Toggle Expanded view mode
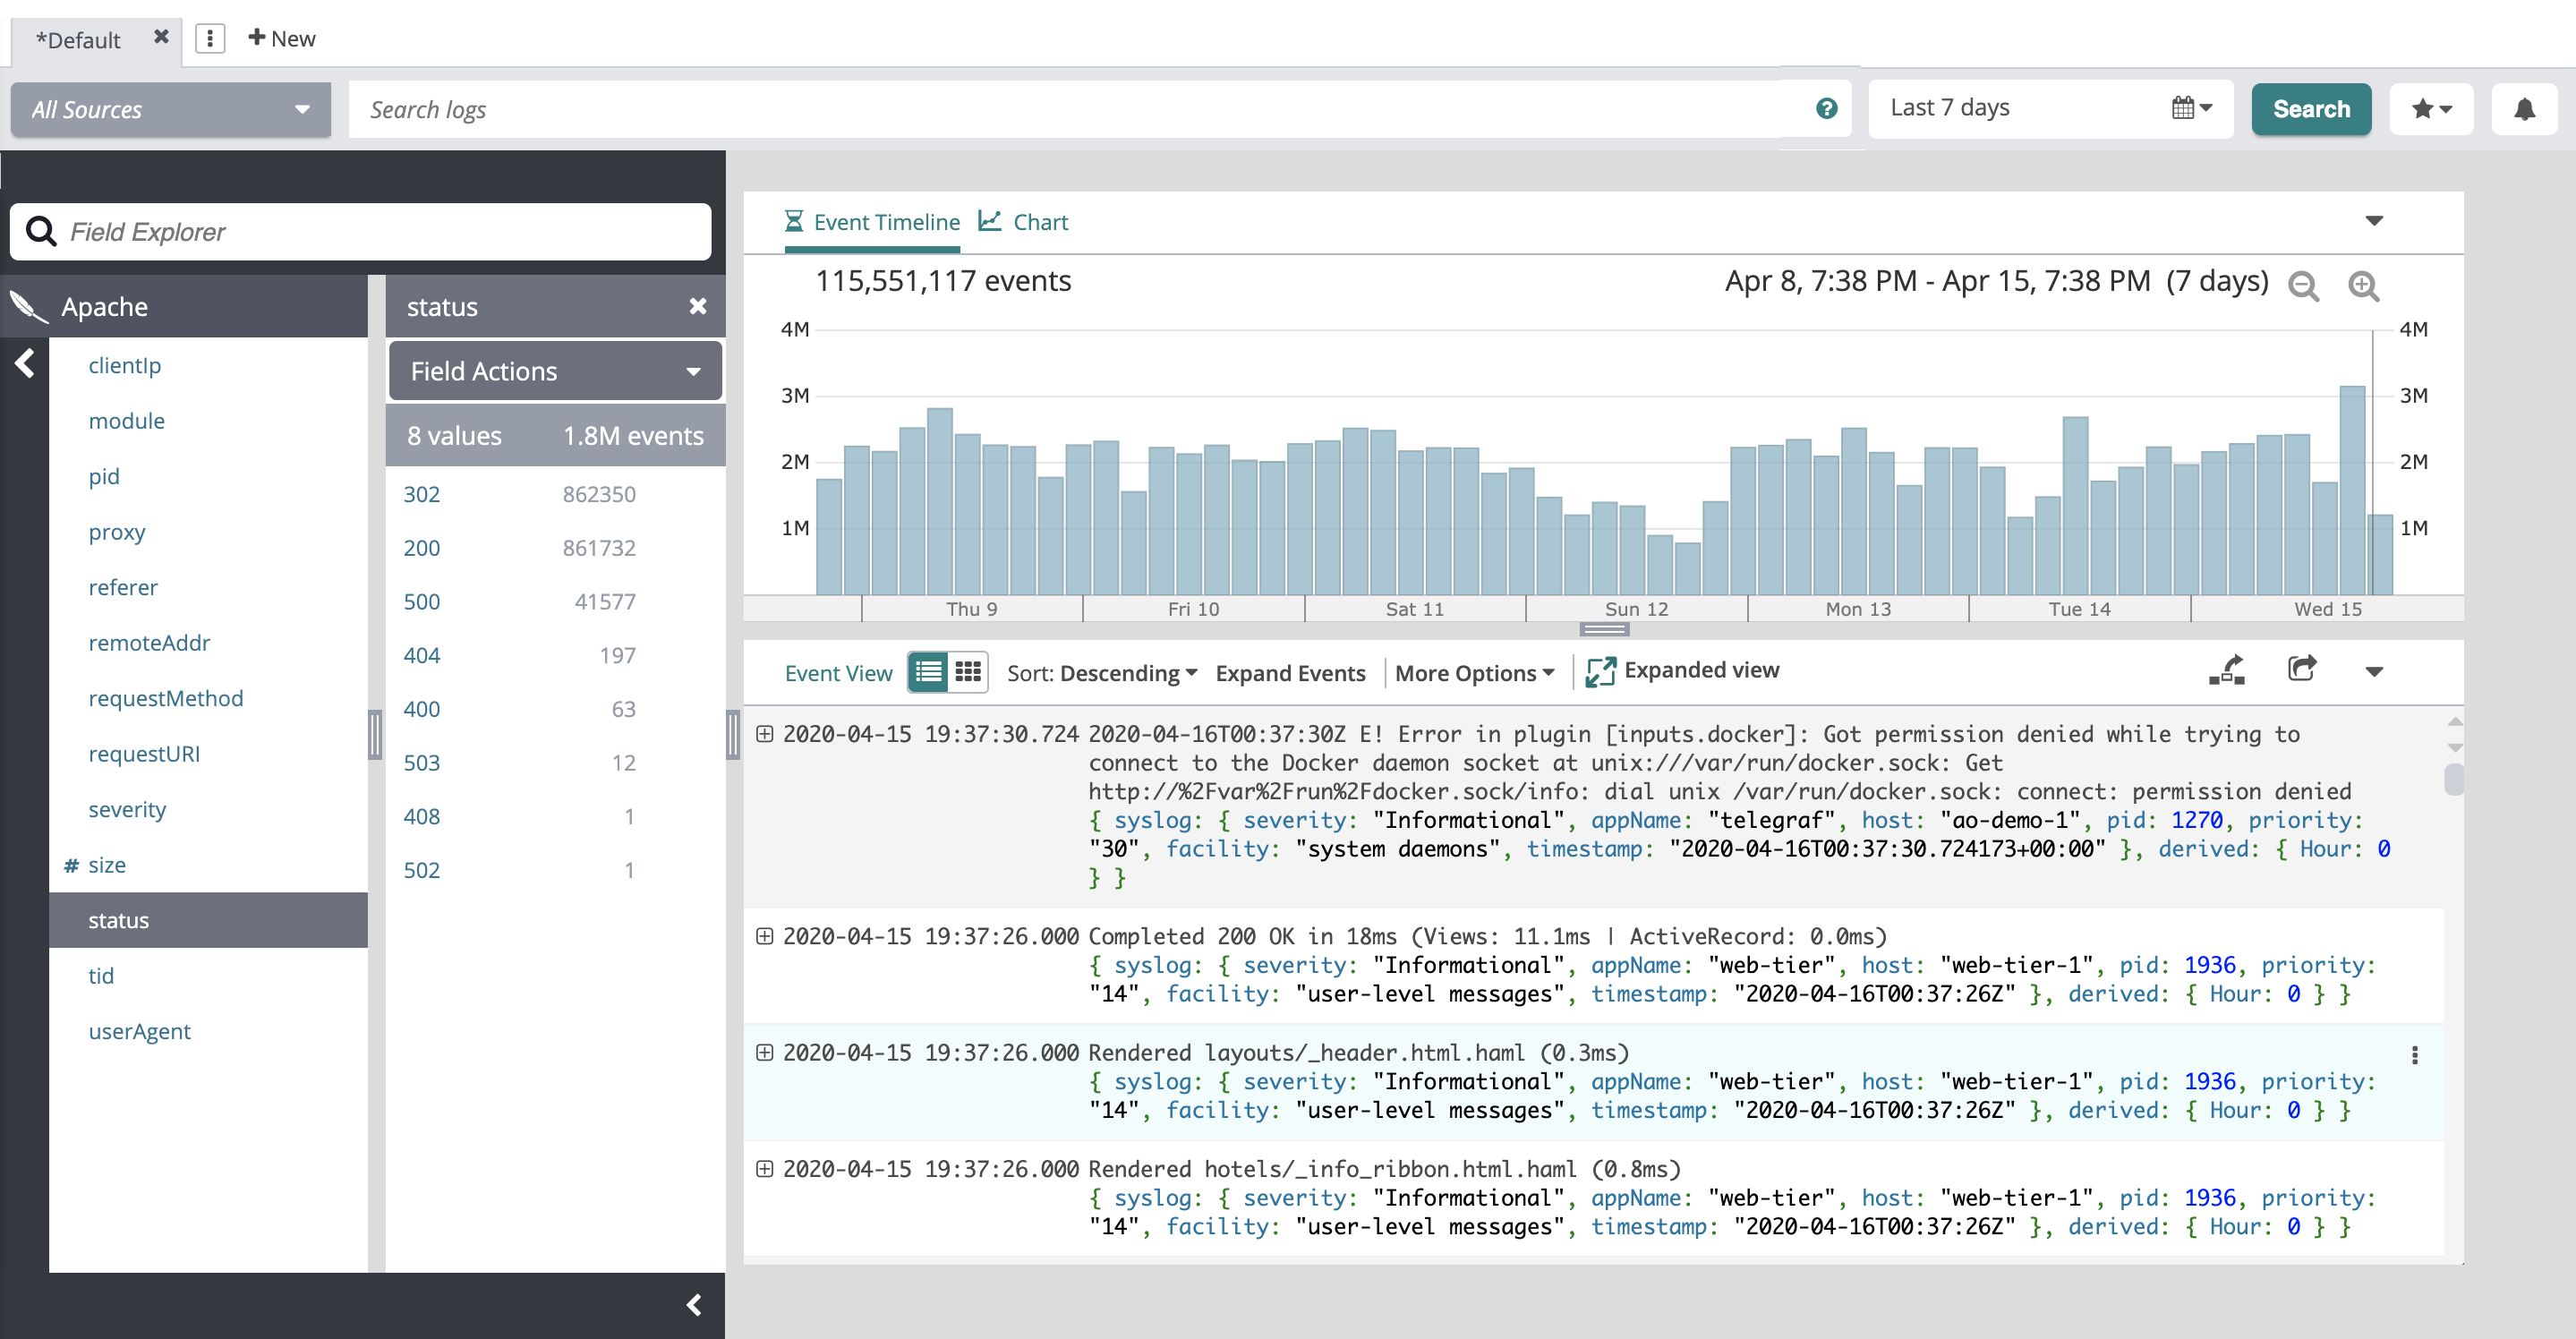 click(x=1682, y=671)
